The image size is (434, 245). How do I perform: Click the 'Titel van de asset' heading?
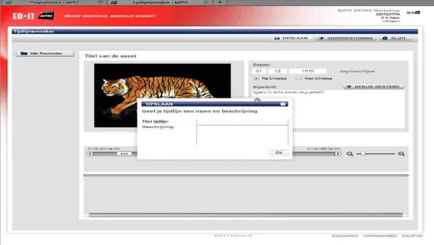point(110,56)
